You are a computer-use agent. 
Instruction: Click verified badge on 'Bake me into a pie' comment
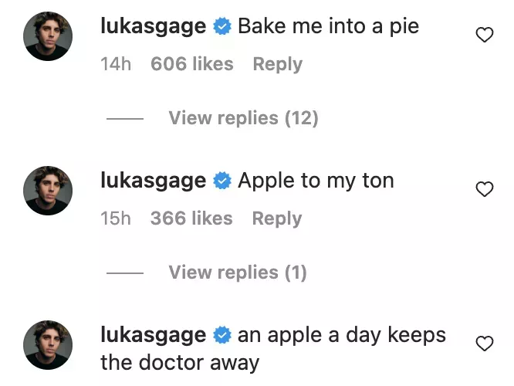coord(222,27)
